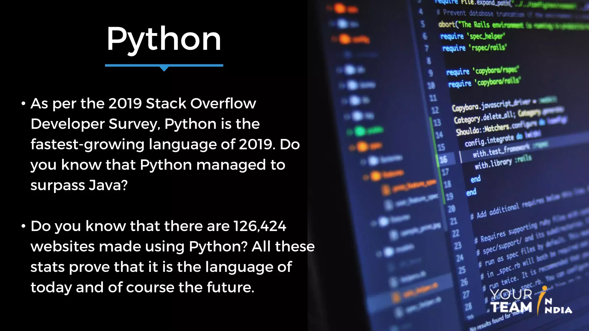Click the highlighted line number 16
The image size is (589, 331).
point(443,159)
